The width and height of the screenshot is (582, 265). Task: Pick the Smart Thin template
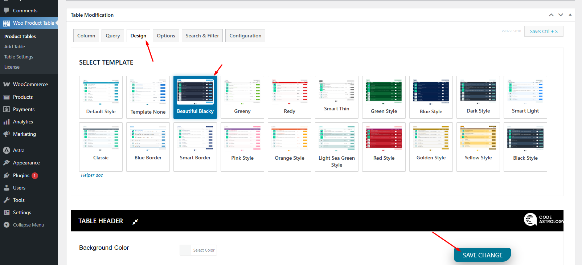coord(337,97)
